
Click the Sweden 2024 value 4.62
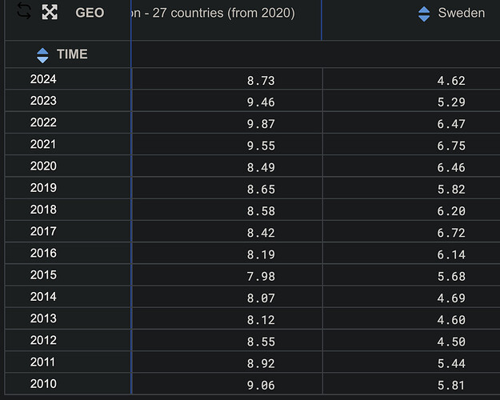451,80
